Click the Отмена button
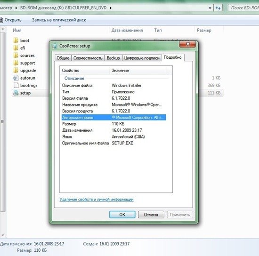 tap(151, 215)
